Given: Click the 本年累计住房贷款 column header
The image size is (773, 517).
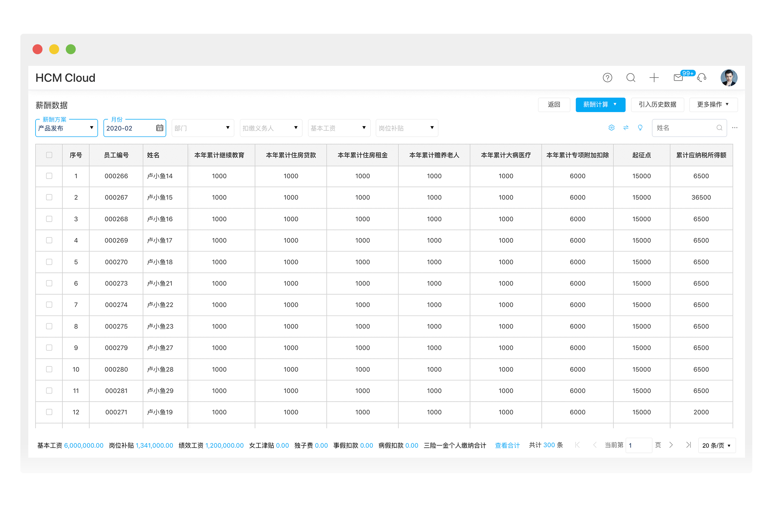Looking at the screenshot, I should tap(291, 155).
